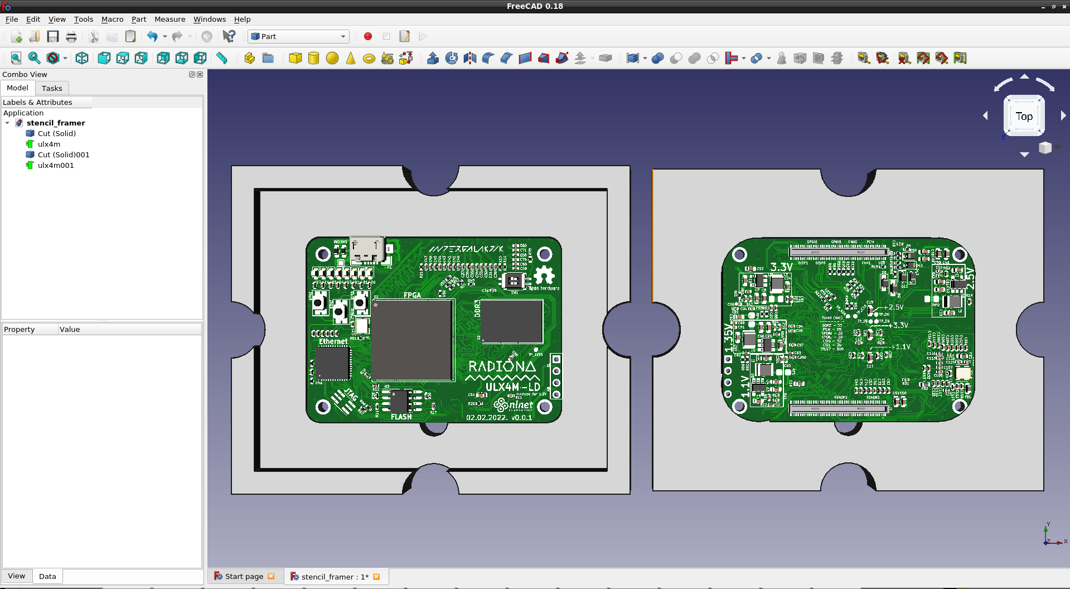Open the draw style dropdown arrow
Image resolution: width=1070 pixels, height=589 pixels.
click(65, 58)
